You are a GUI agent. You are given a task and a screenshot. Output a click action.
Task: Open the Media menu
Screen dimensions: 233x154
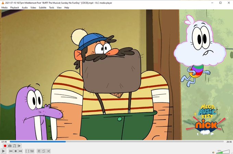4,8
